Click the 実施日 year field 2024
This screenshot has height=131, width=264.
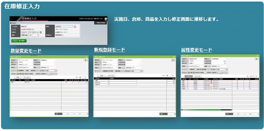(23, 32)
